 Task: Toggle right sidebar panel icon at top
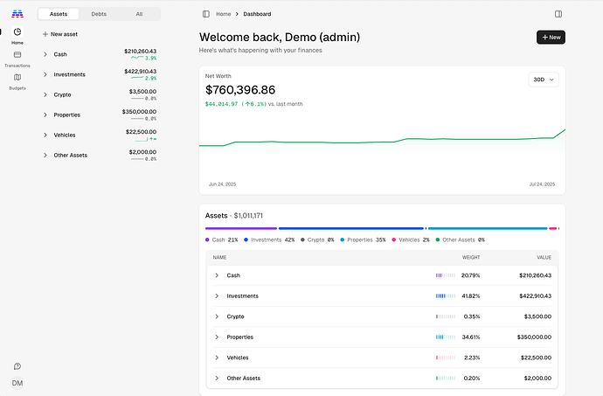pyautogui.click(x=558, y=14)
